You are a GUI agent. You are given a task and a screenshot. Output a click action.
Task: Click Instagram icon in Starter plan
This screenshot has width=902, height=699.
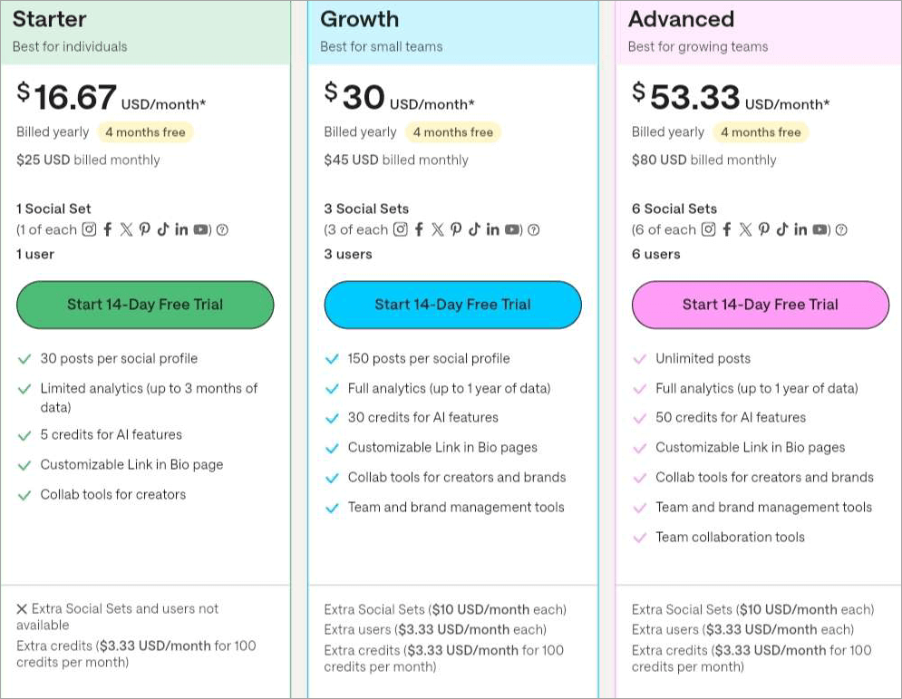point(89,229)
